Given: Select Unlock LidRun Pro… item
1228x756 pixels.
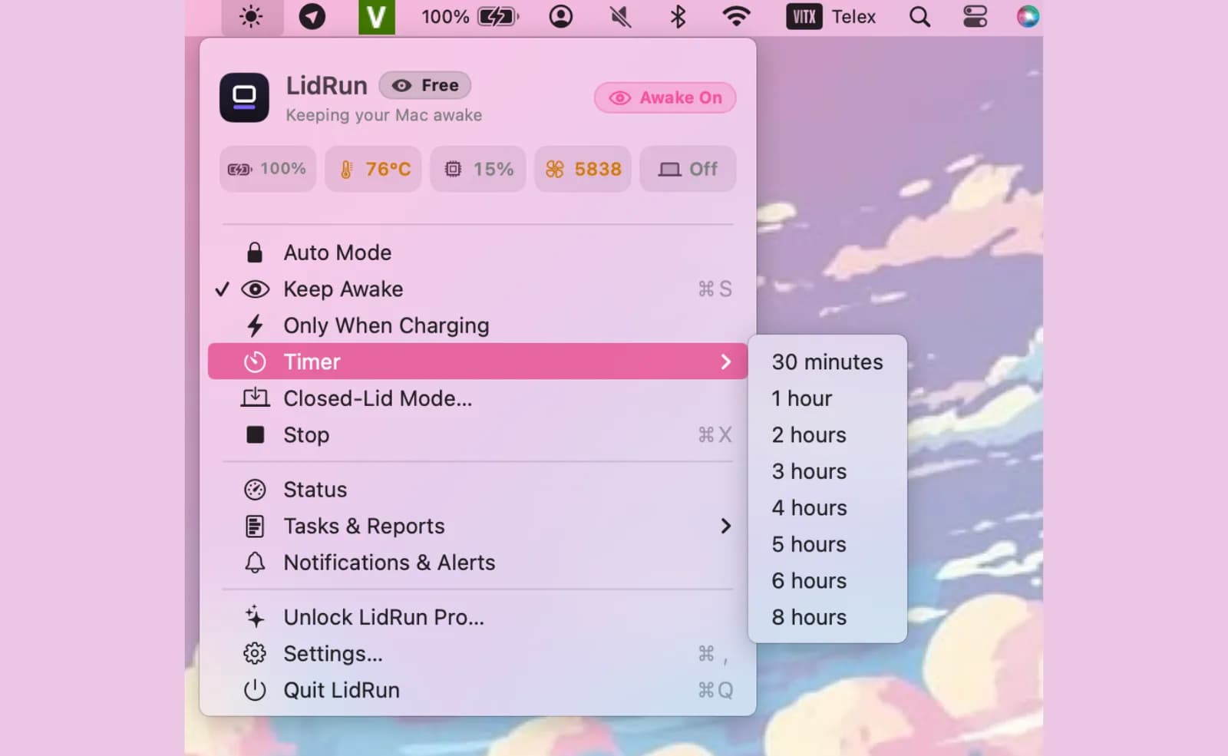Looking at the screenshot, I should [x=477, y=617].
